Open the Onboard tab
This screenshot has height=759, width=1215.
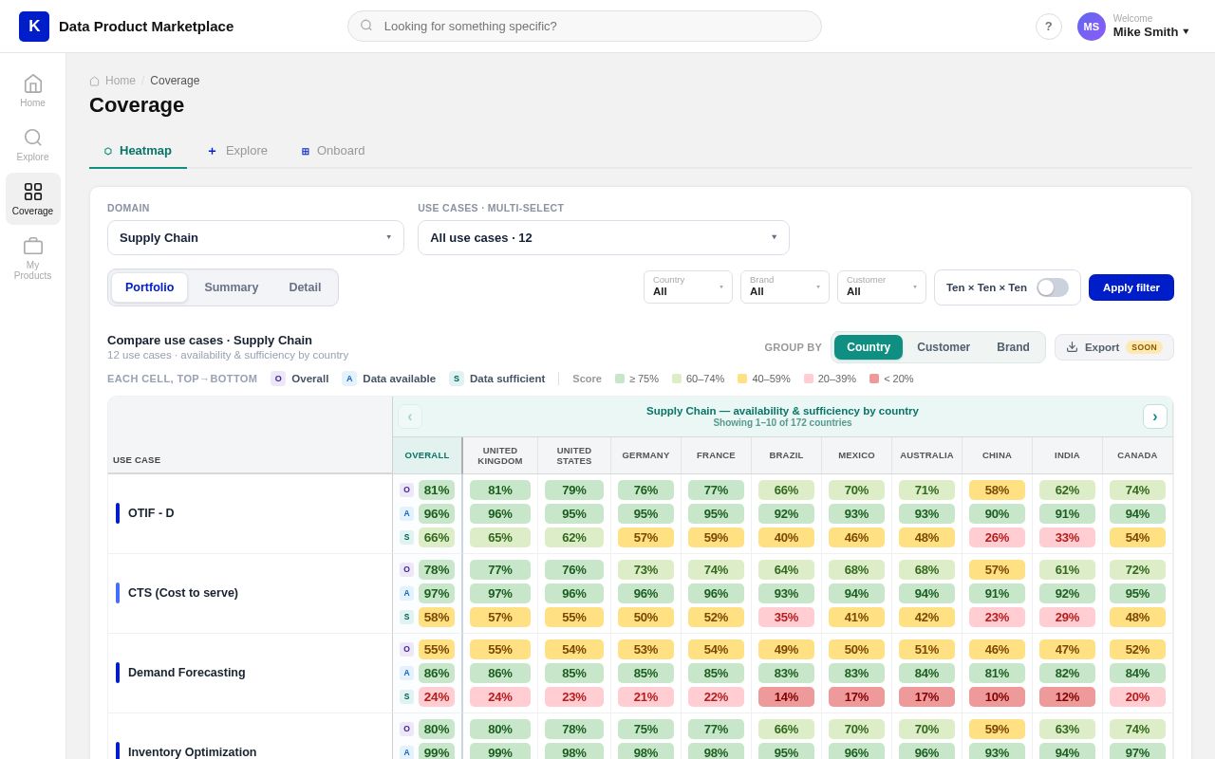(333, 151)
